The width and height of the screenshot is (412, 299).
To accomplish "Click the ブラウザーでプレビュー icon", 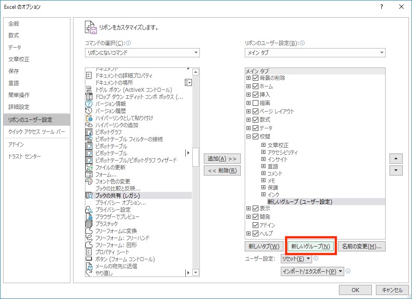I will click(89, 217).
